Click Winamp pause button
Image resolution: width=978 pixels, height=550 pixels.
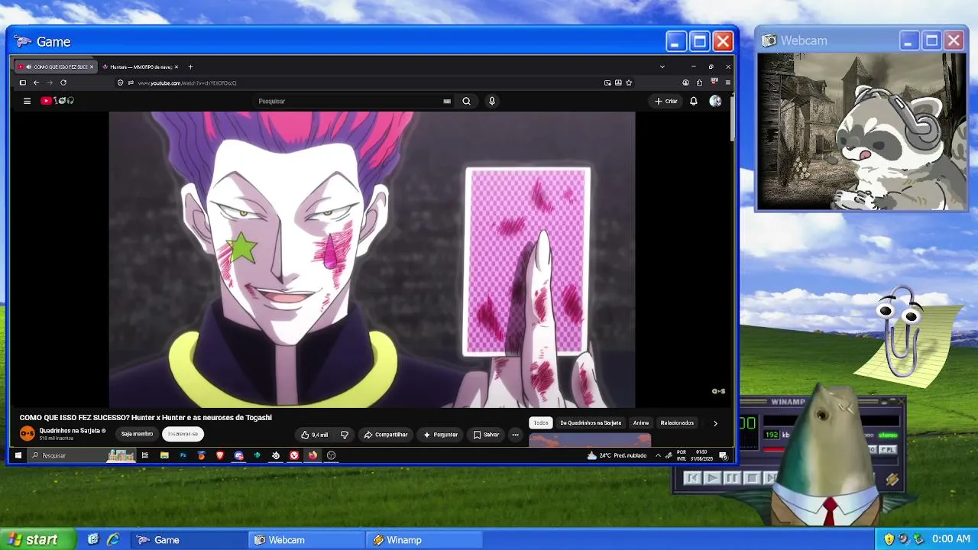click(x=732, y=478)
